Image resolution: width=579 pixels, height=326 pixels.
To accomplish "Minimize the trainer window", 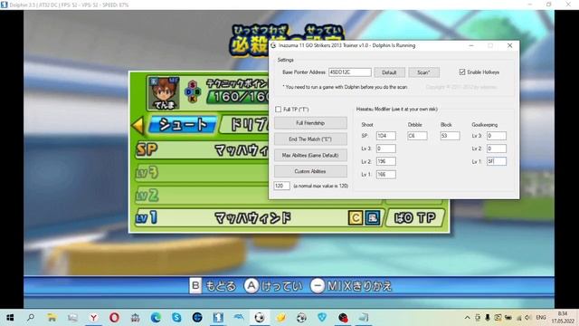I will tap(471, 45).
